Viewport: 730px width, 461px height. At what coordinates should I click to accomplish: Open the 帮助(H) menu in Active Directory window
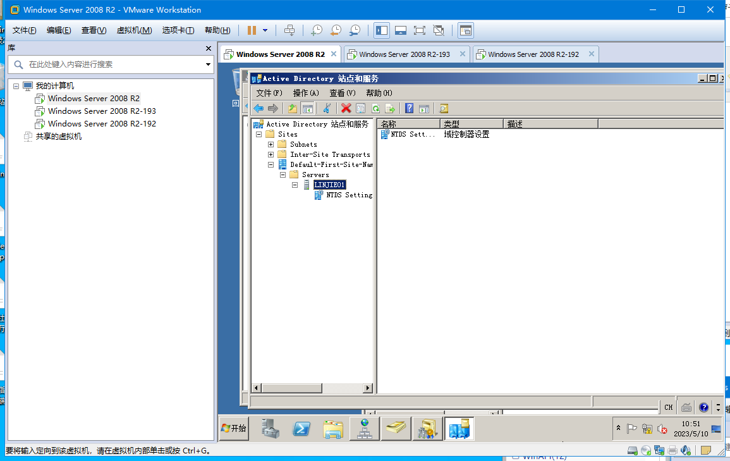pos(379,93)
